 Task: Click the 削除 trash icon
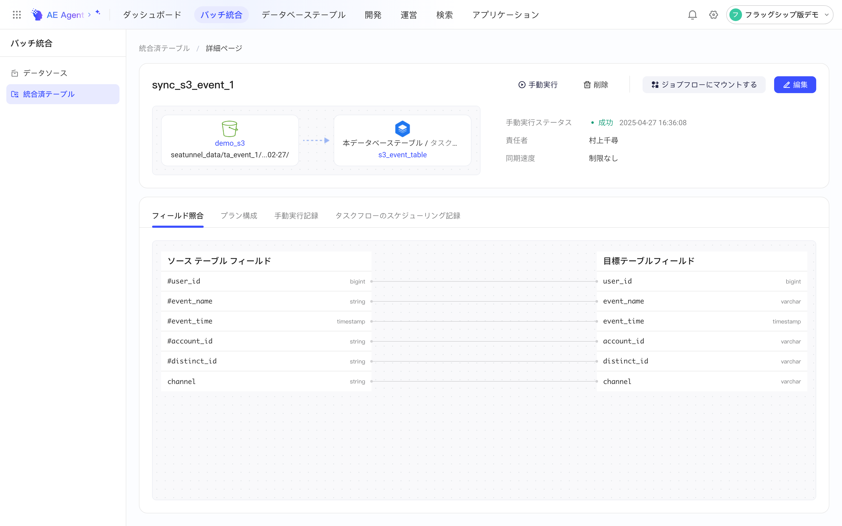point(587,84)
